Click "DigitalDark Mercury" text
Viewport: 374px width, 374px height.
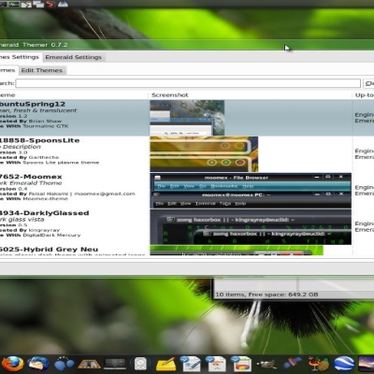point(51,235)
